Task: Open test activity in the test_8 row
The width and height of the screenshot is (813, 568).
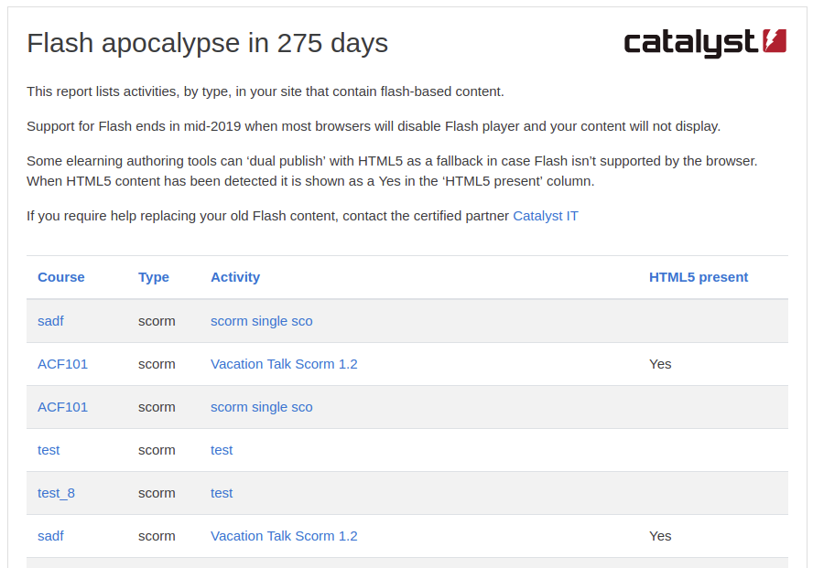Action: pos(222,493)
